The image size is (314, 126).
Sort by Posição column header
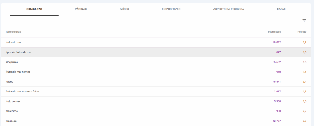point(302,32)
